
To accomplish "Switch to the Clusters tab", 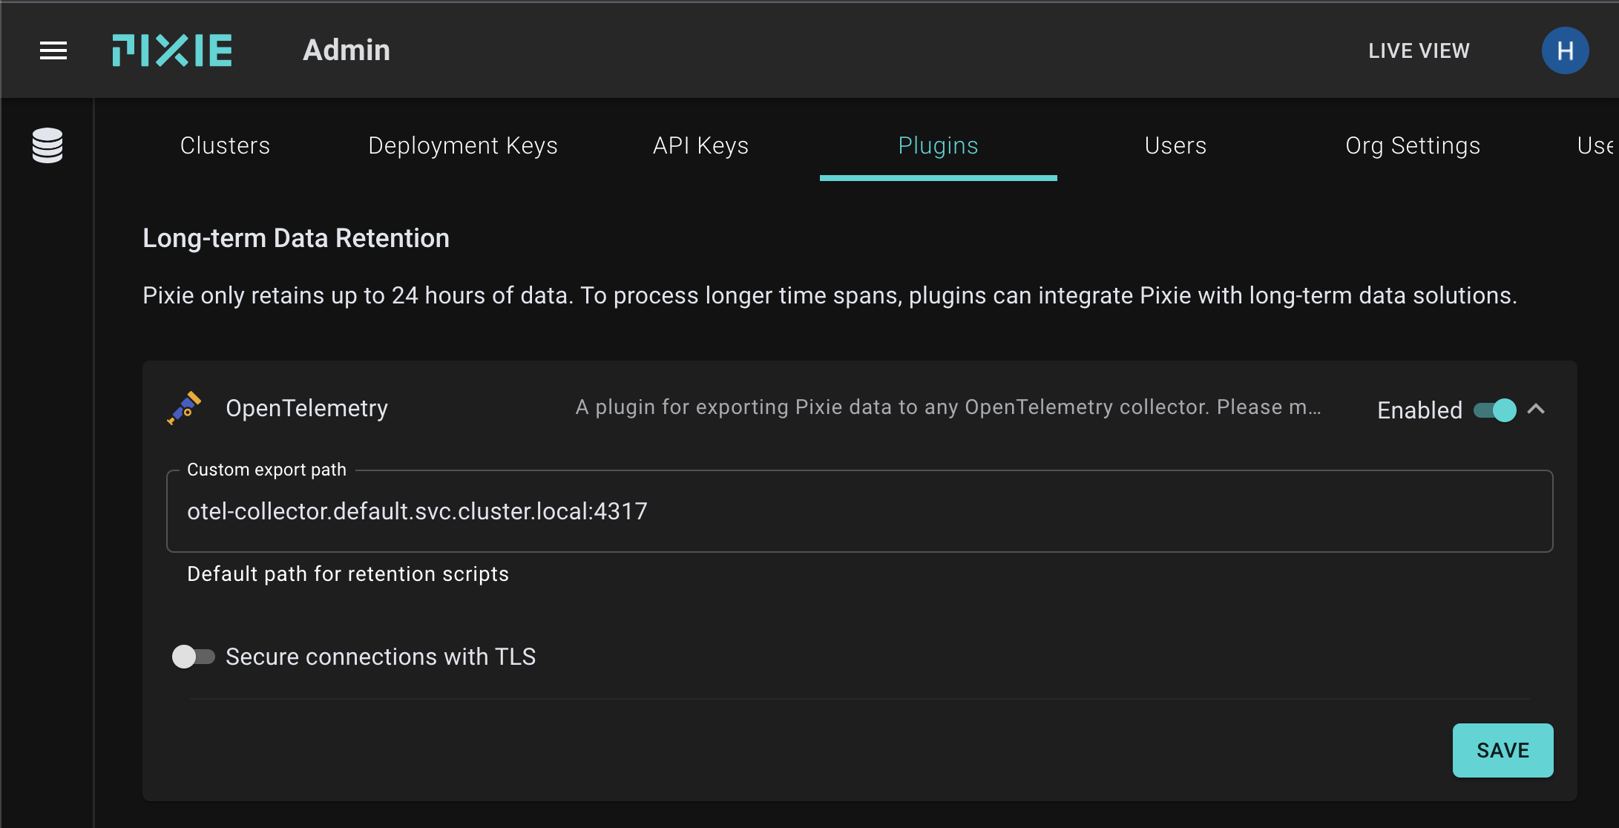I will [x=225, y=145].
